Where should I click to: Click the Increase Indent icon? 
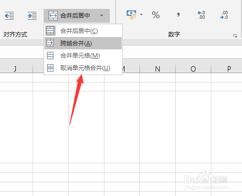[x=32, y=16]
